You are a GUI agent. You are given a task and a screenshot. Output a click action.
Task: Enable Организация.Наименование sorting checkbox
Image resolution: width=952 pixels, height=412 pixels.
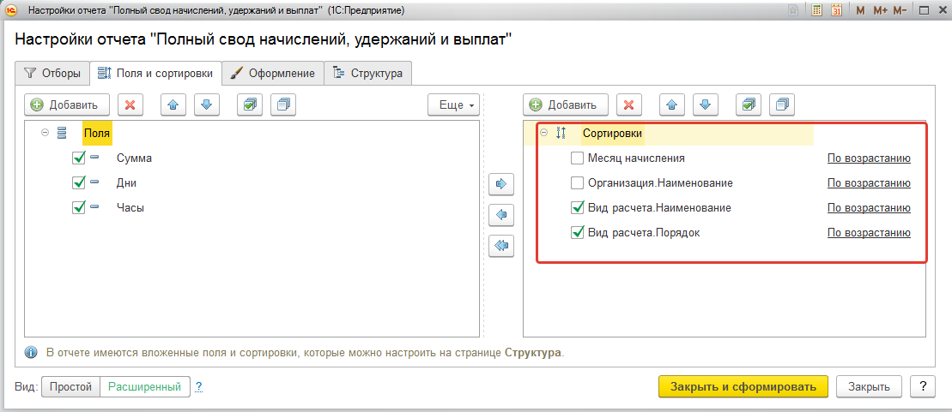(x=578, y=182)
